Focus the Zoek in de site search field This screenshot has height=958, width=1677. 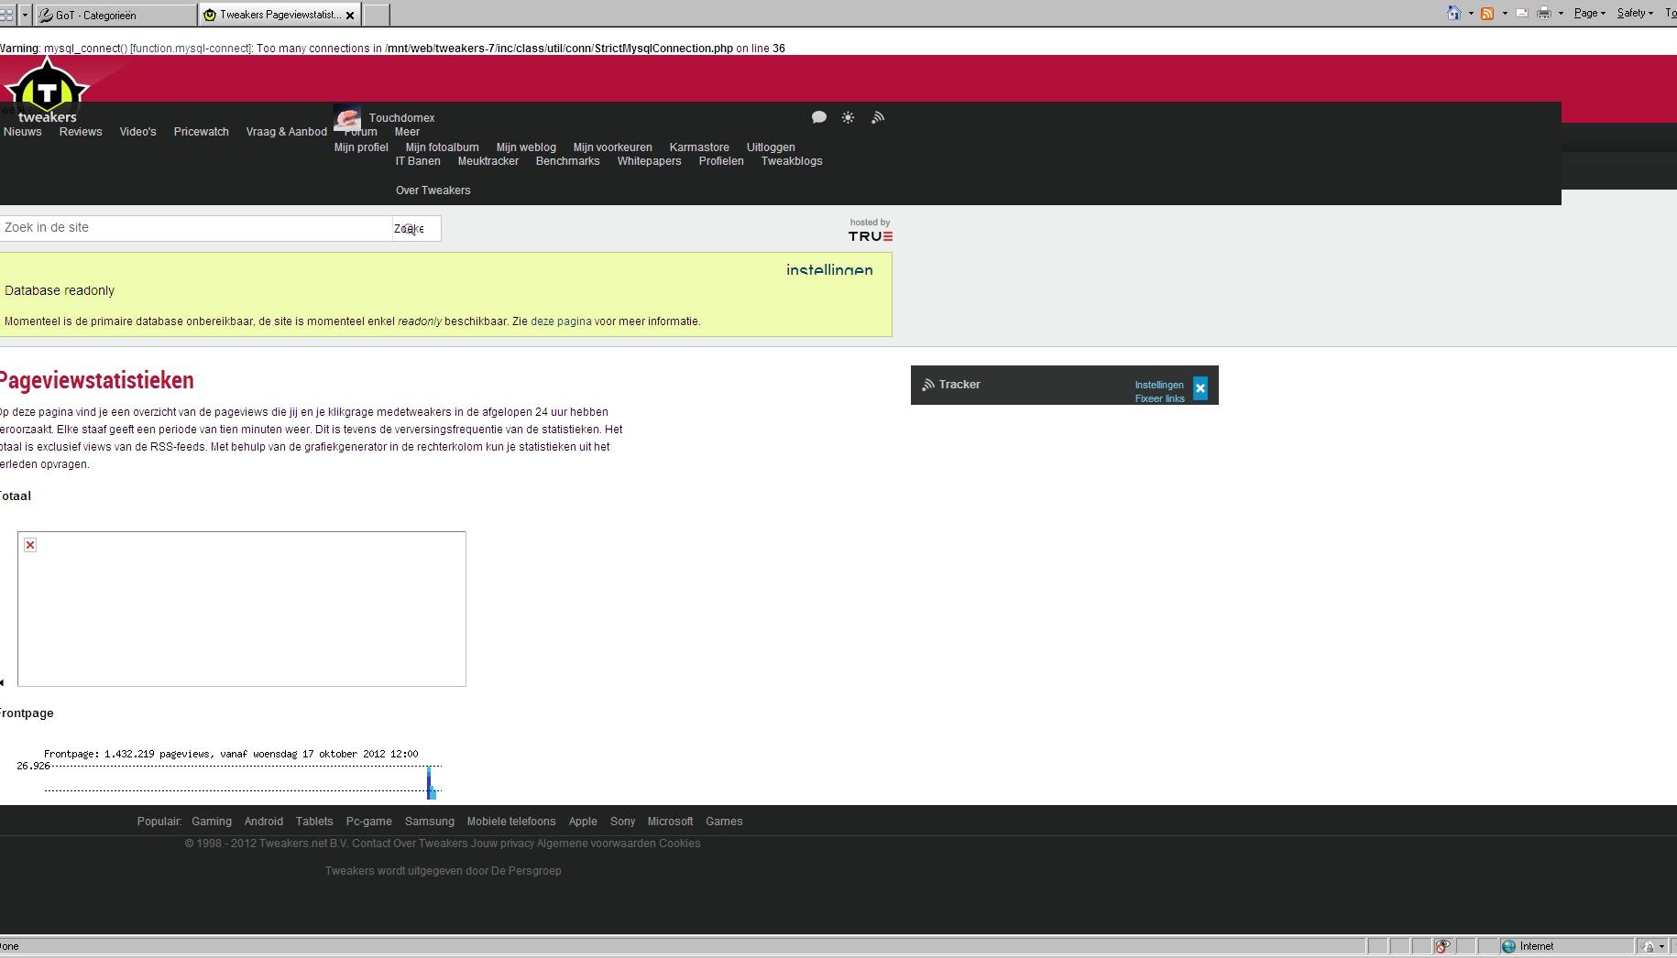[196, 228]
